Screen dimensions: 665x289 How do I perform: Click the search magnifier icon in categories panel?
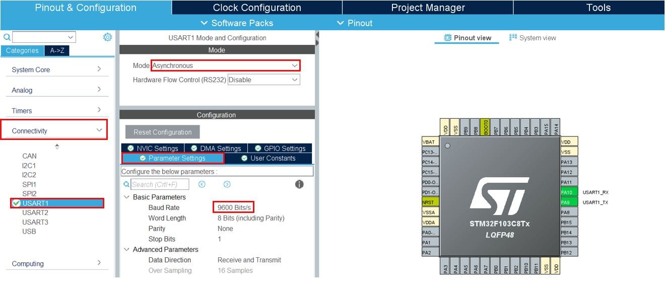point(7,37)
